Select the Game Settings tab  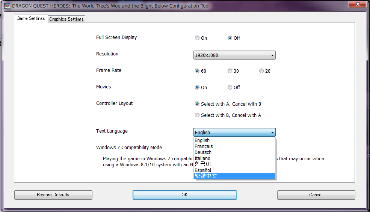(x=31, y=18)
